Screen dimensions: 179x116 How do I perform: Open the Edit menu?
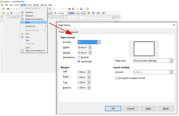[x=7, y=5]
